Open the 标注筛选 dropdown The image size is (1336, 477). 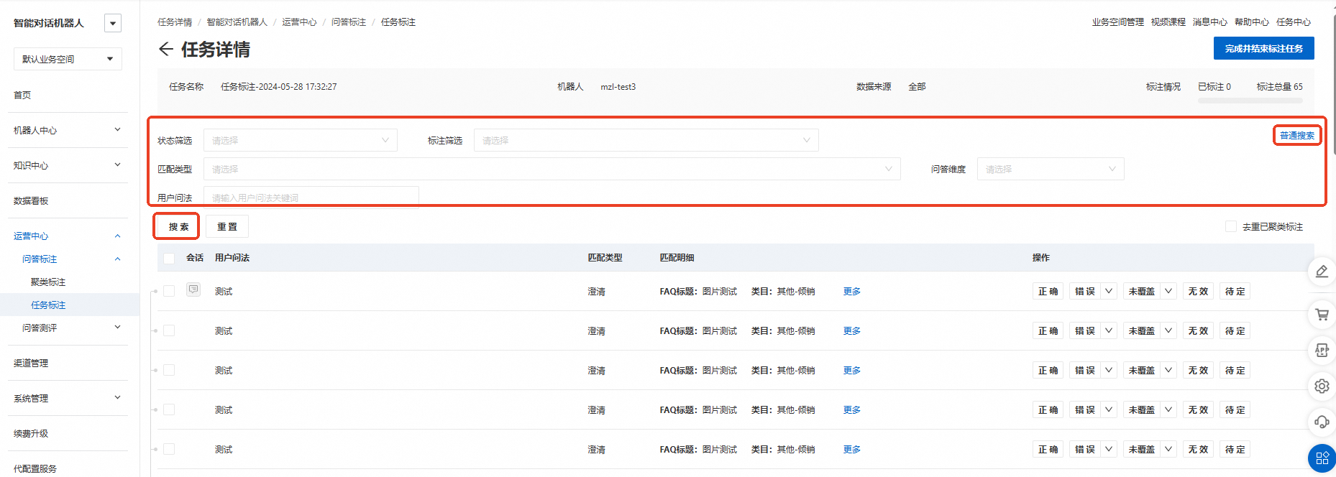point(646,140)
